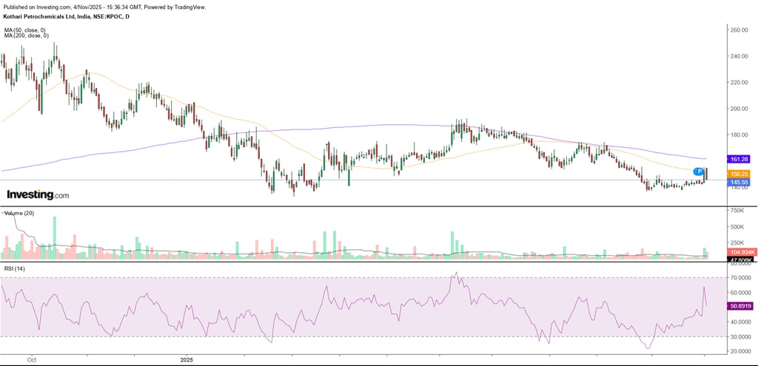
Task: Click the 'Published on Investing.com' header line
Action: pos(104,7)
